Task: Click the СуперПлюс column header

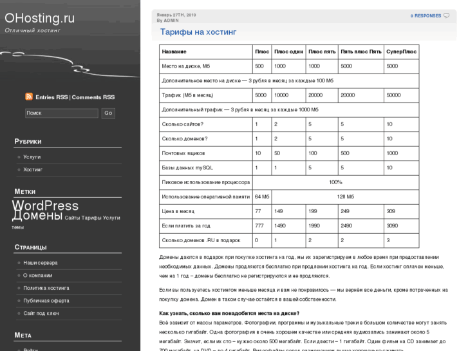Action: 402,52
